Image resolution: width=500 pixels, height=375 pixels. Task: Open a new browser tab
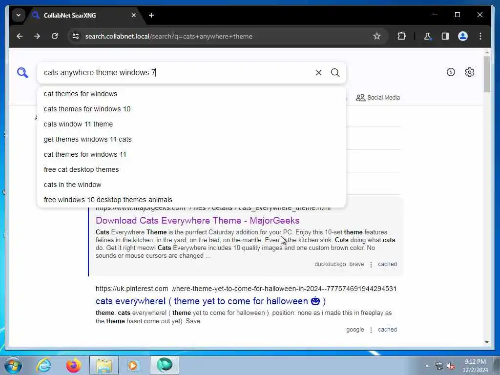coord(151,15)
